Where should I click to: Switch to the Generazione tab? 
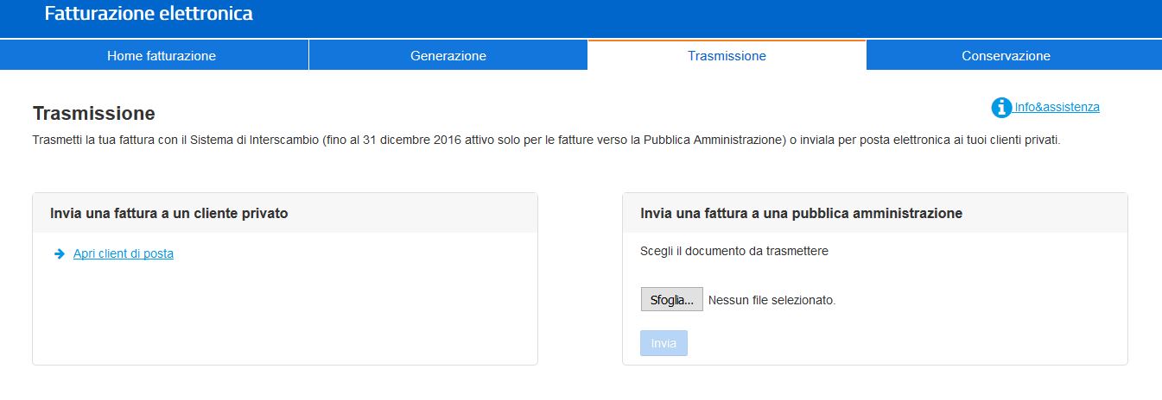[448, 56]
